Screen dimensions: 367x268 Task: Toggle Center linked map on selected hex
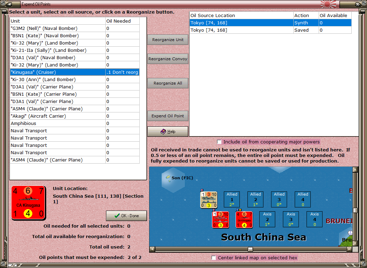click(213, 258)
